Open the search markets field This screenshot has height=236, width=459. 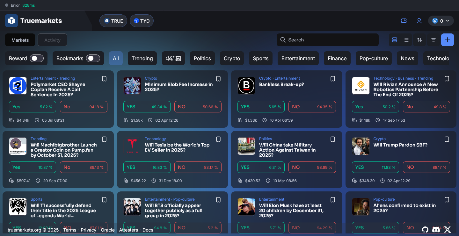(327, 40)
